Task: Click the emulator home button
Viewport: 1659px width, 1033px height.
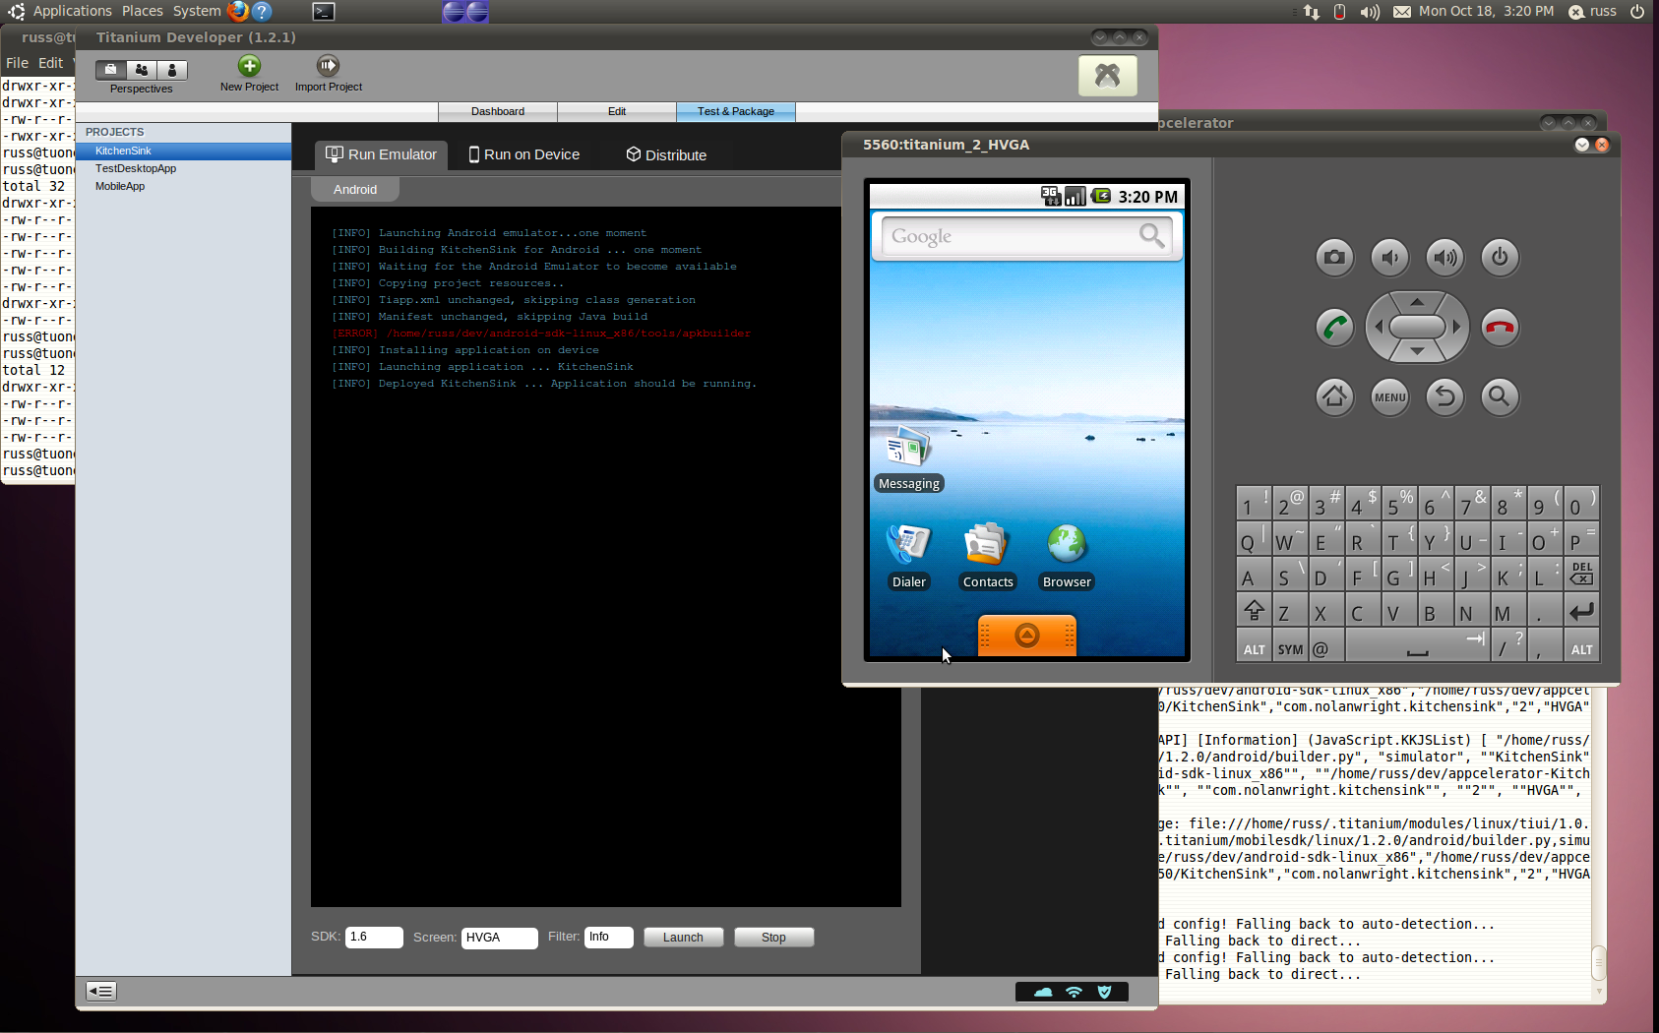Action: click(x=1335, y=396)
